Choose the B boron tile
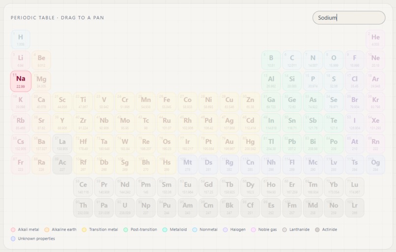This screenshot has width=396, height=252. [x=271, y=60]
